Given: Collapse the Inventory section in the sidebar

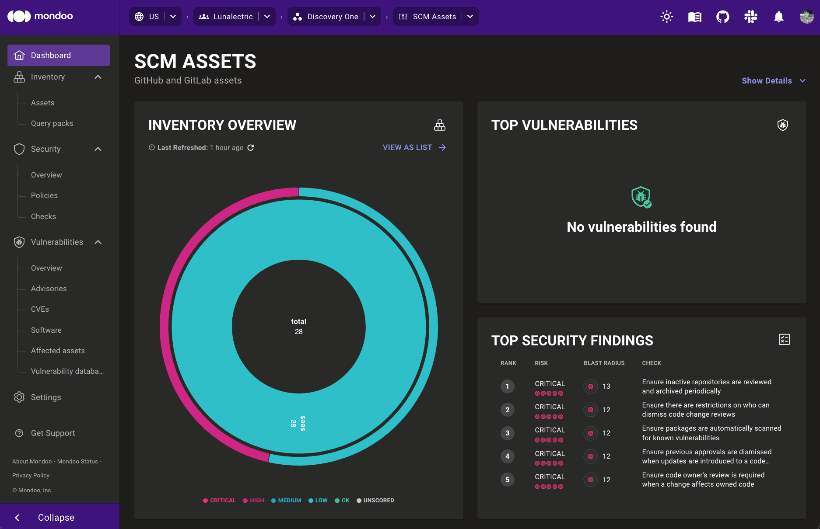Looking at the screenshot, I should click(98, 77).
